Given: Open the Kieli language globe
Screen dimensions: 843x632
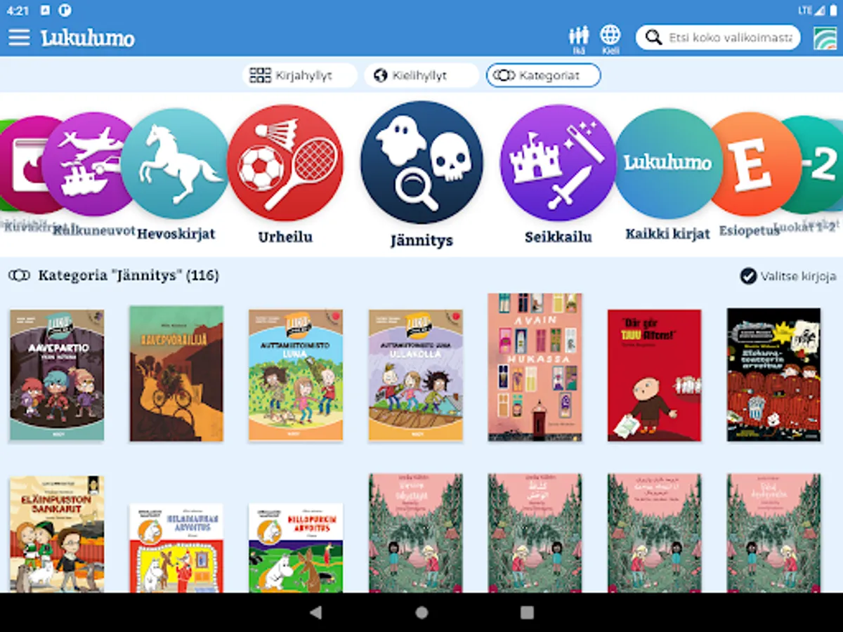Looking at the screenshot, I should coord(610,39).
